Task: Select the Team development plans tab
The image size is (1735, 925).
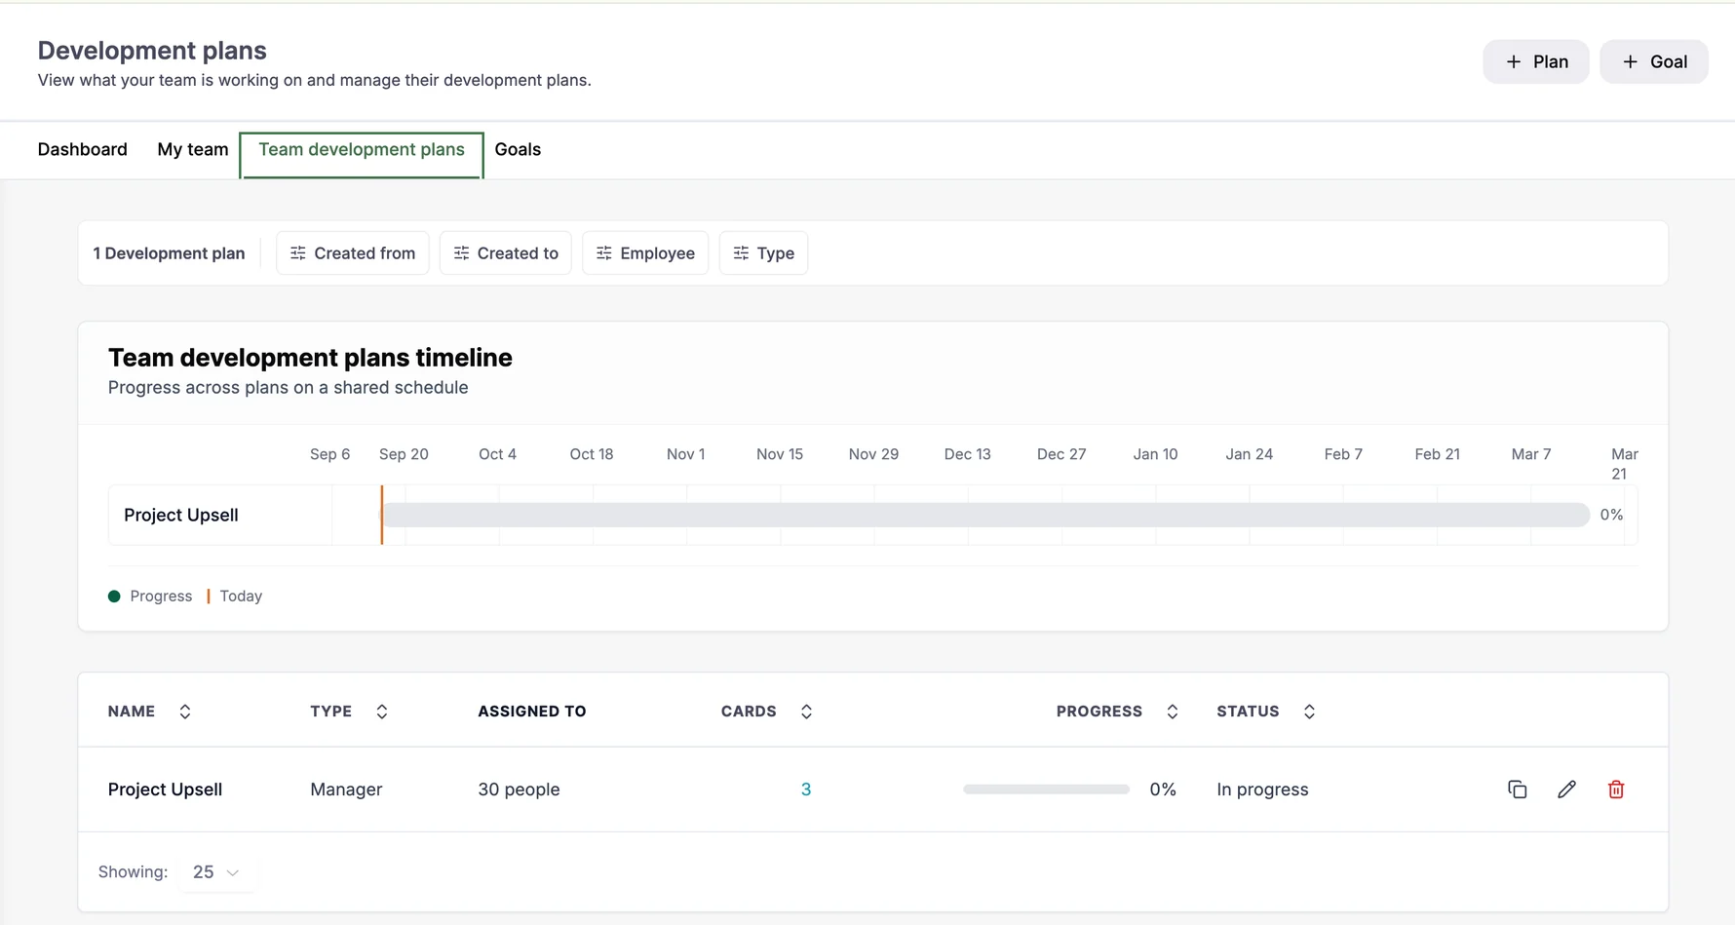Action: [362, 155]
